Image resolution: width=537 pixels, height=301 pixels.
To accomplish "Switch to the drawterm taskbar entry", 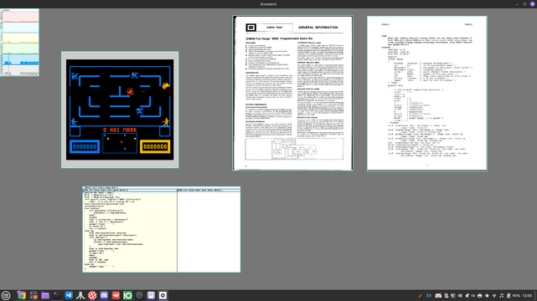I will click(x=163, y=295).
